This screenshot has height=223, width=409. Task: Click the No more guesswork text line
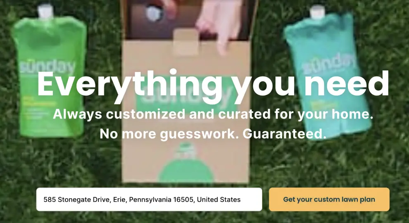(213, 134)
